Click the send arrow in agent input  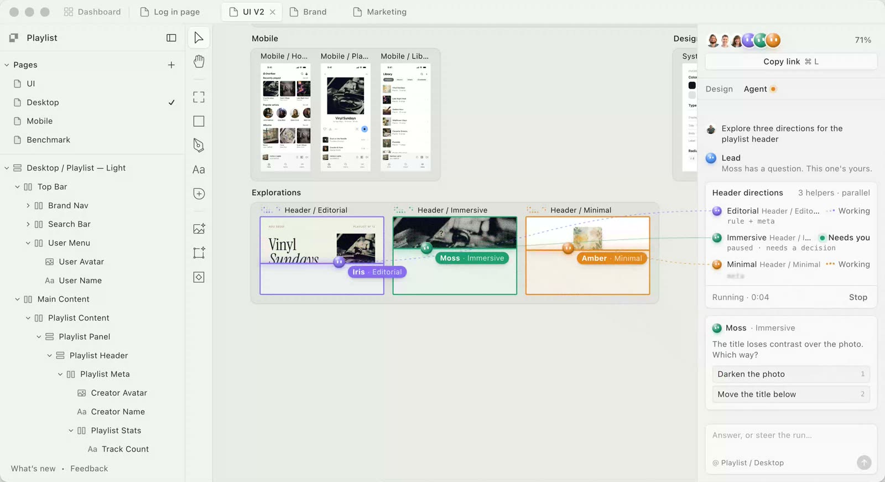point(864,463)
